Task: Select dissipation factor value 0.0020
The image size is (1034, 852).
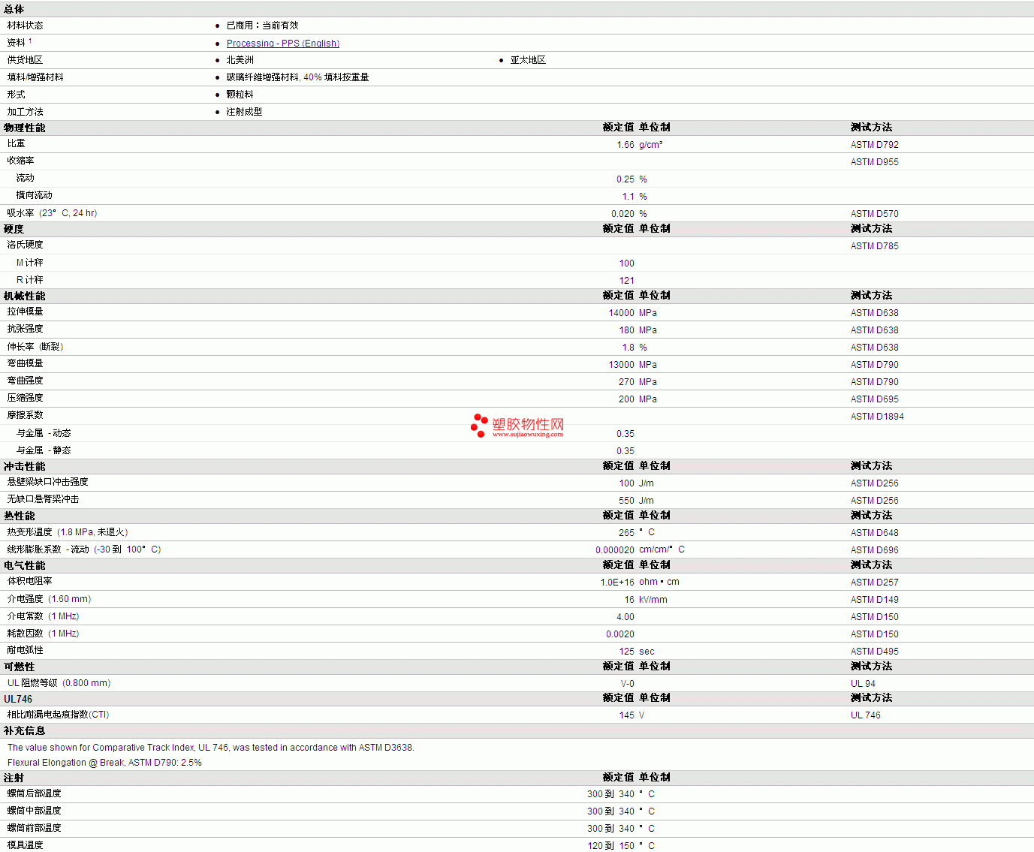Action: point(620,634)
